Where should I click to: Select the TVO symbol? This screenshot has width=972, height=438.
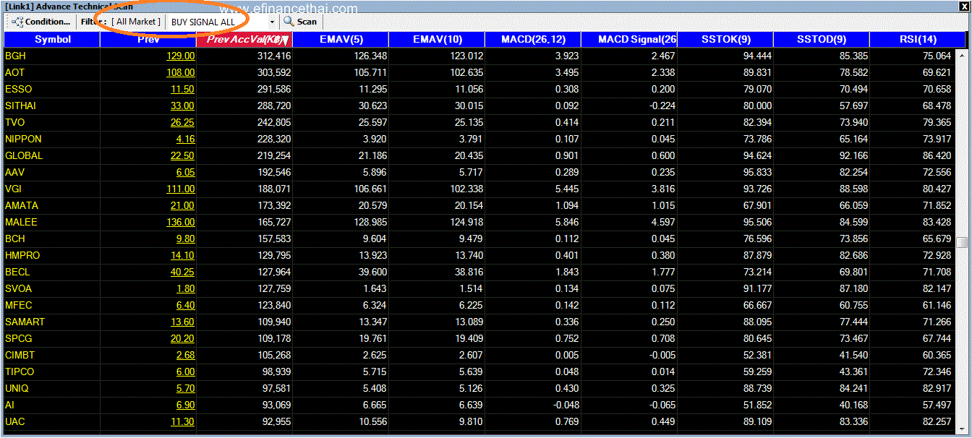tap(14, 122)
